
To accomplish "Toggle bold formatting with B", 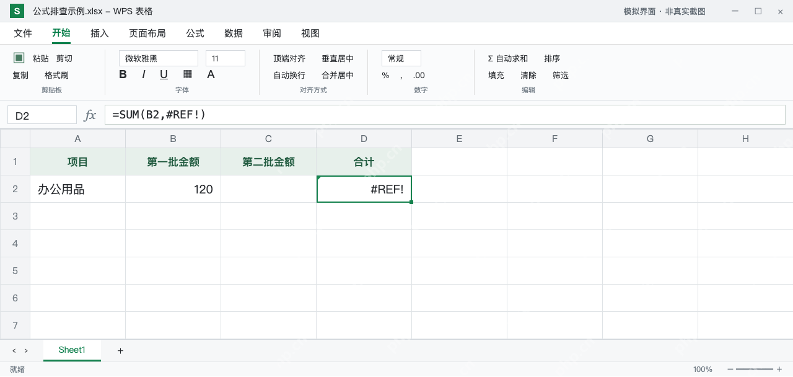I will pyautogui.click(x=123, y=74).
